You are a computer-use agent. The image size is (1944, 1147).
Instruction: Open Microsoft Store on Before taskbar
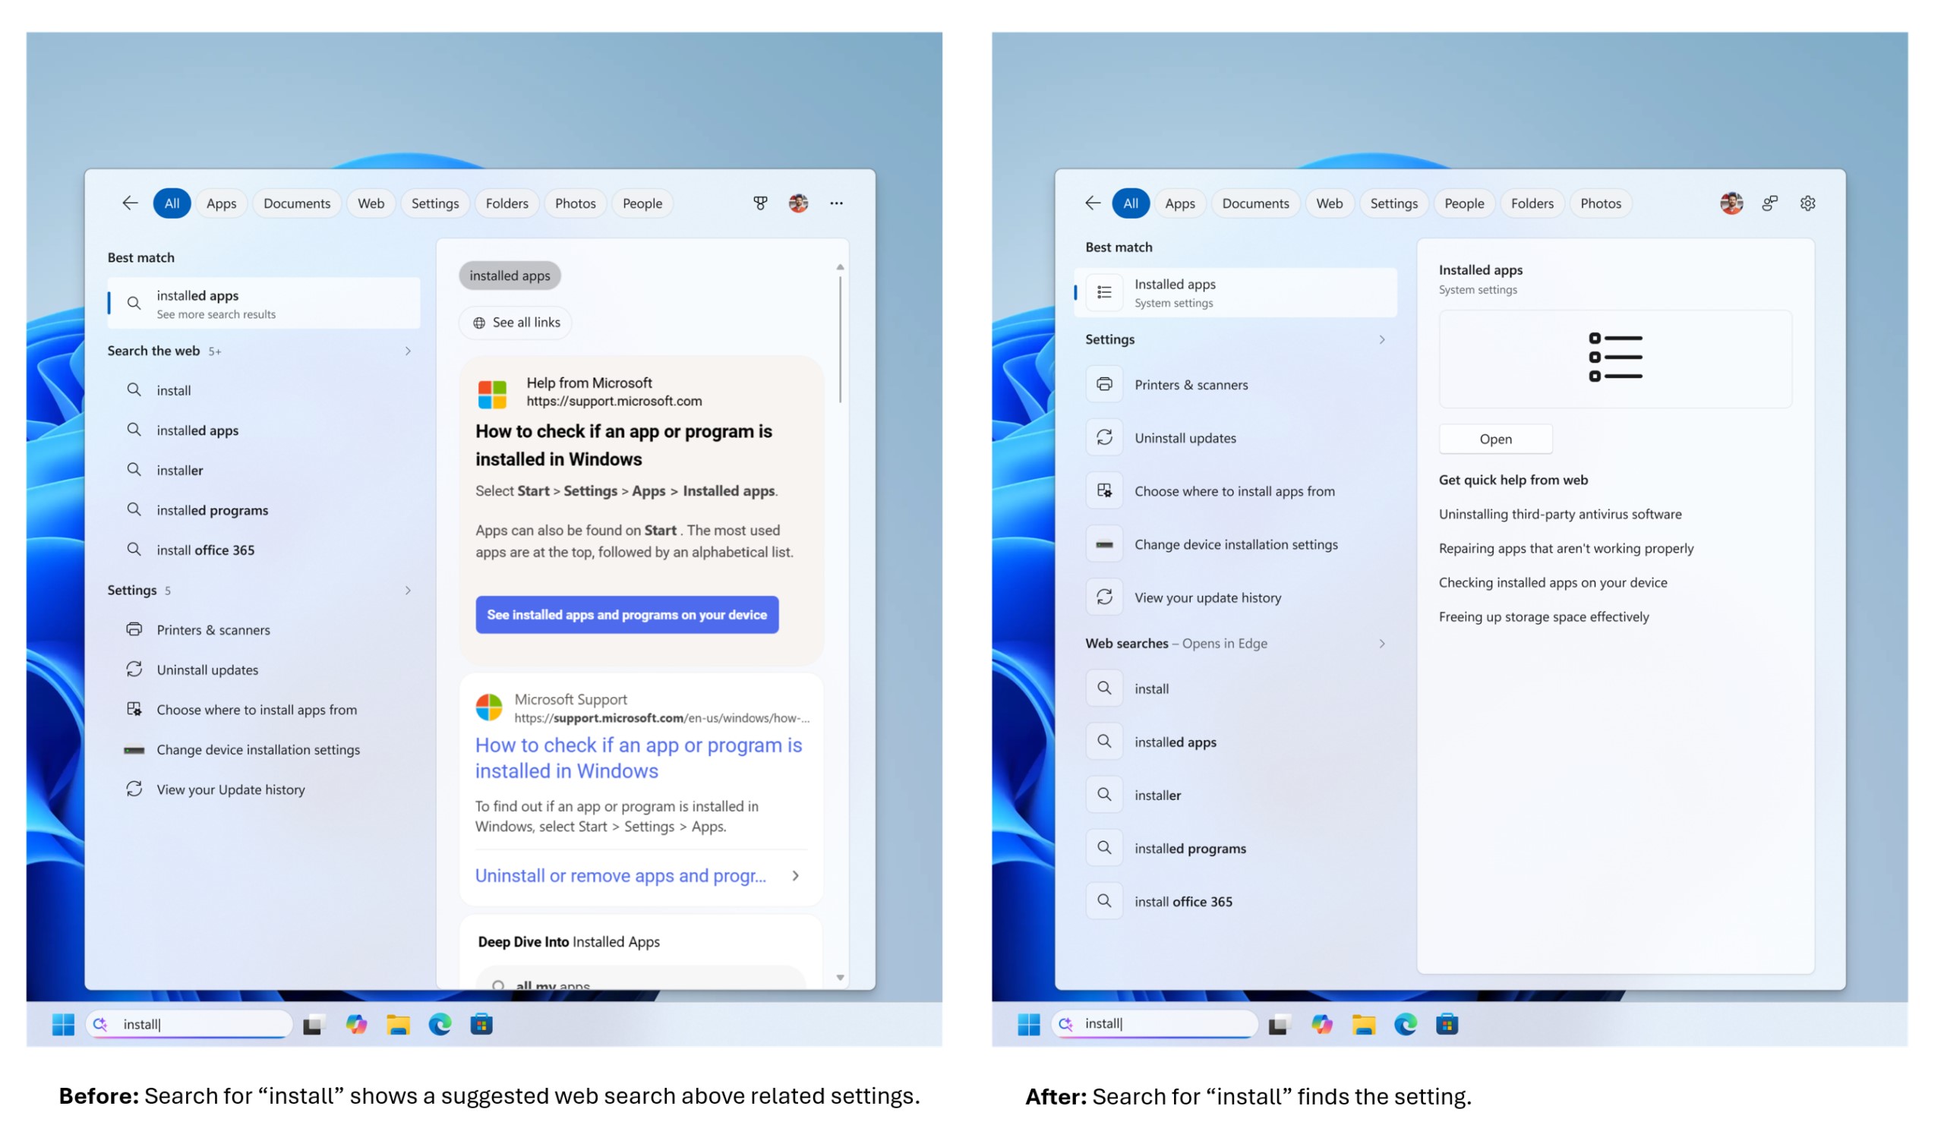481,1024
